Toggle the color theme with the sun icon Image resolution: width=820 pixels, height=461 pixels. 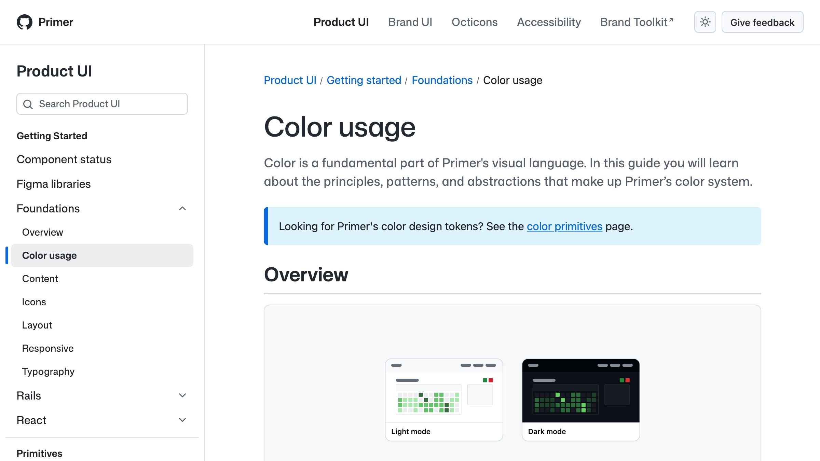click(x=705, y=22)
